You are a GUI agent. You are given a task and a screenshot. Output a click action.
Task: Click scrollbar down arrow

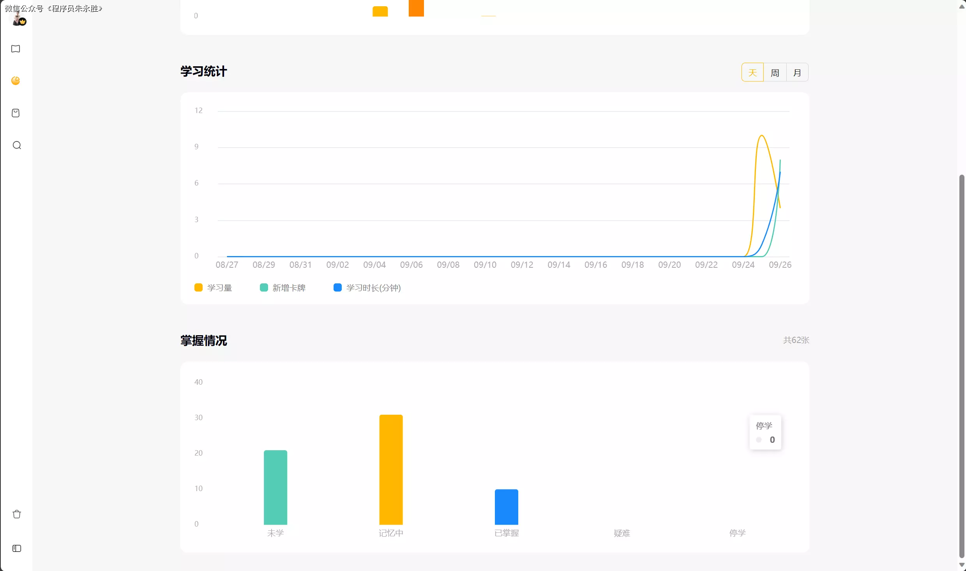coord(962,565)
